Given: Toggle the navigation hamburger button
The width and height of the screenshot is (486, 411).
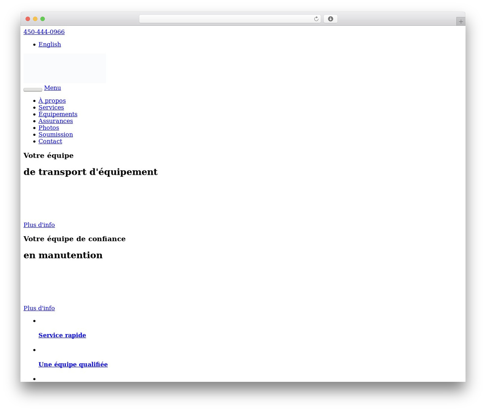Looking at the screenshot, I should (x=33, y=90).
